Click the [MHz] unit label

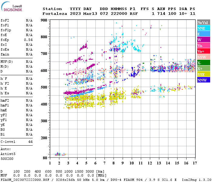coord(101,176)
